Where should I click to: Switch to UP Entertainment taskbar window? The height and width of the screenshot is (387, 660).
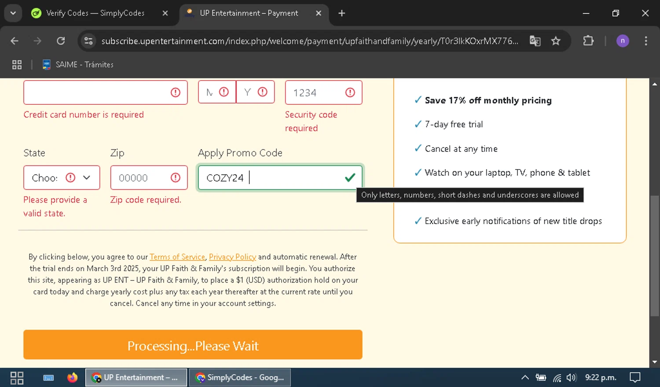click(136, 378)
